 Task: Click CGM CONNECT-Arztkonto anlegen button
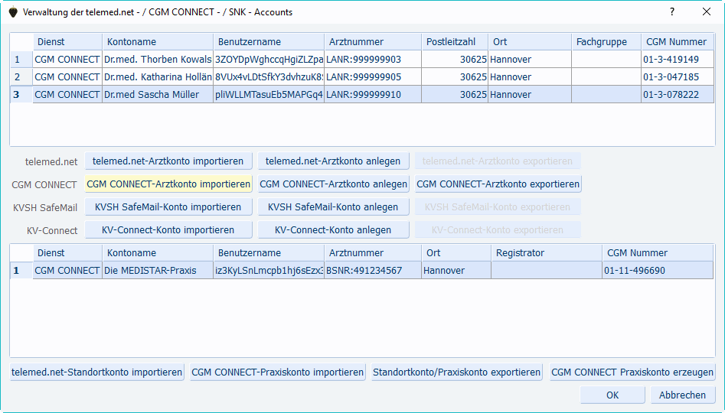coord(333,184)
